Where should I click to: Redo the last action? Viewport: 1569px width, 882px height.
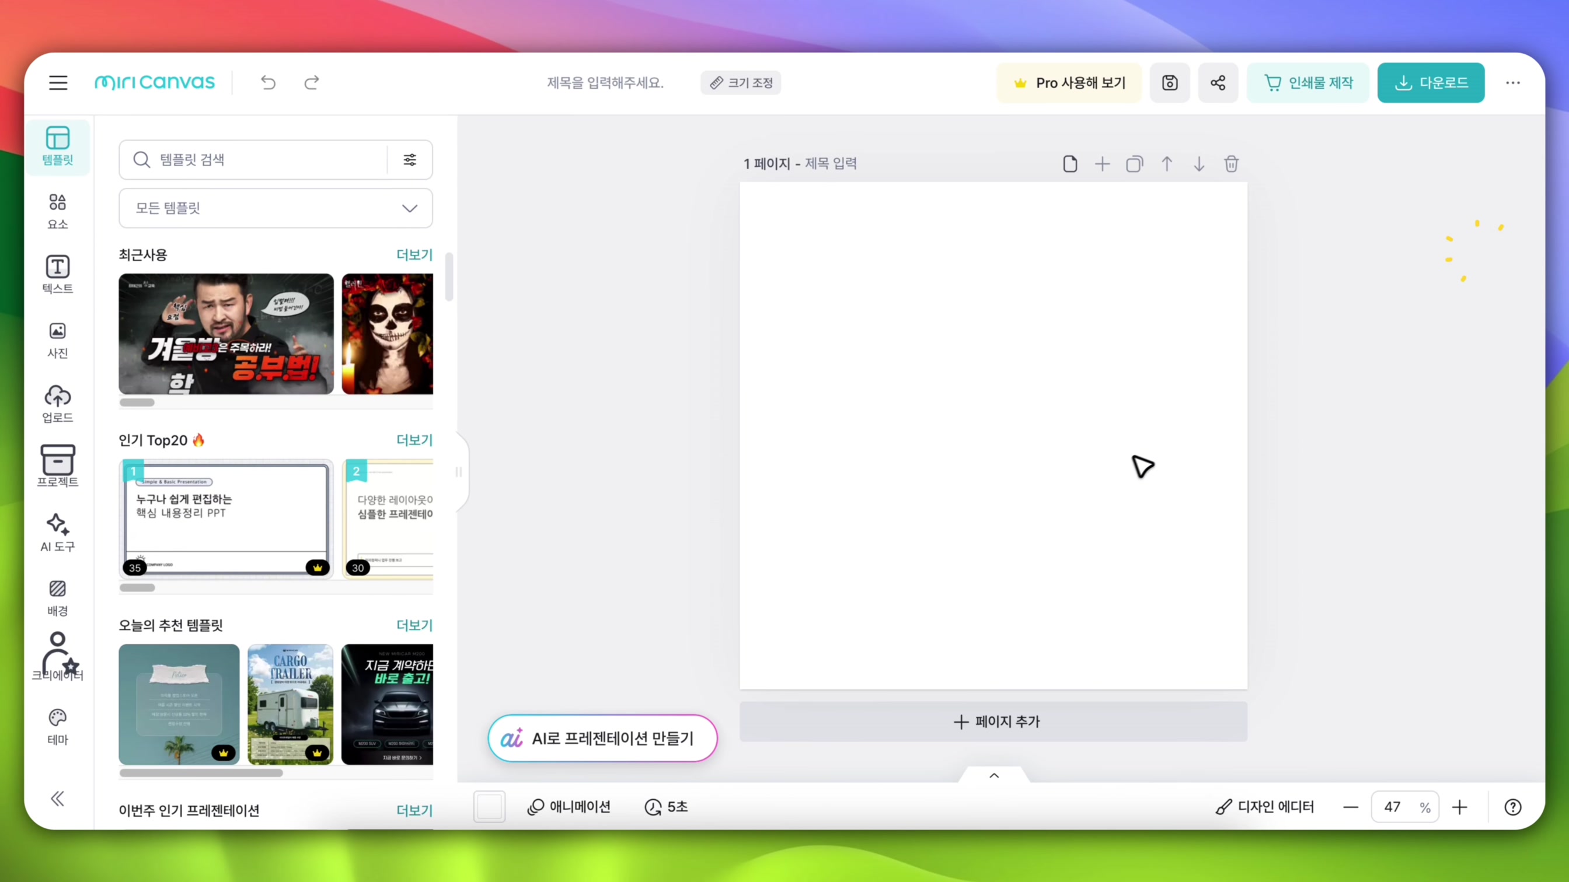pos(312,83)
